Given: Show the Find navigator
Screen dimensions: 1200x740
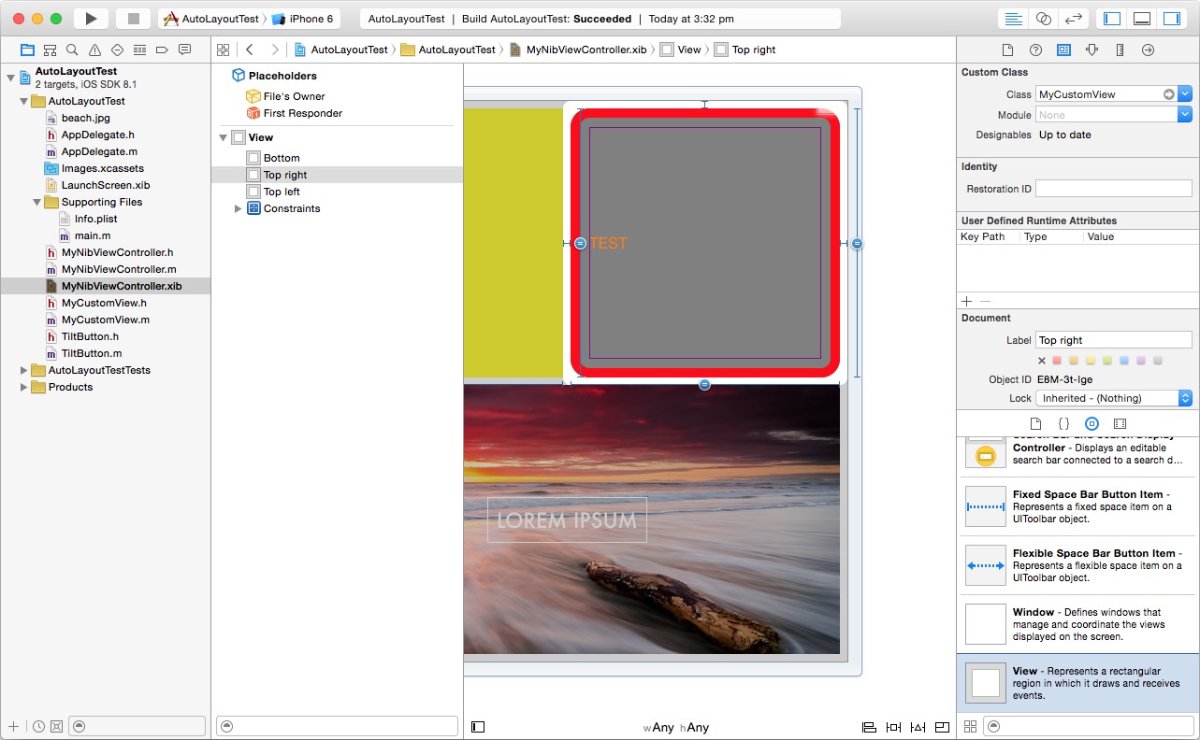Looking at the screenshot, I should coord(72,50).
